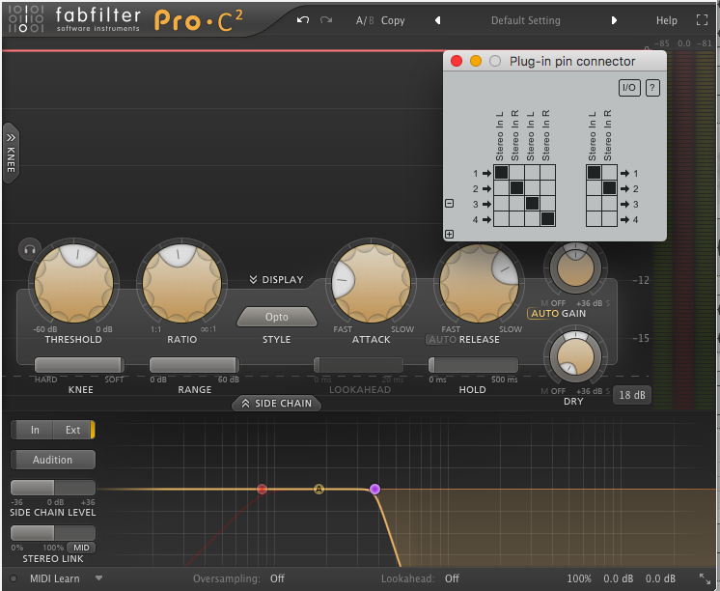720x591 pixels.
Task: Toggle input 3 to third column pin
Action: [x=532, y=203]
